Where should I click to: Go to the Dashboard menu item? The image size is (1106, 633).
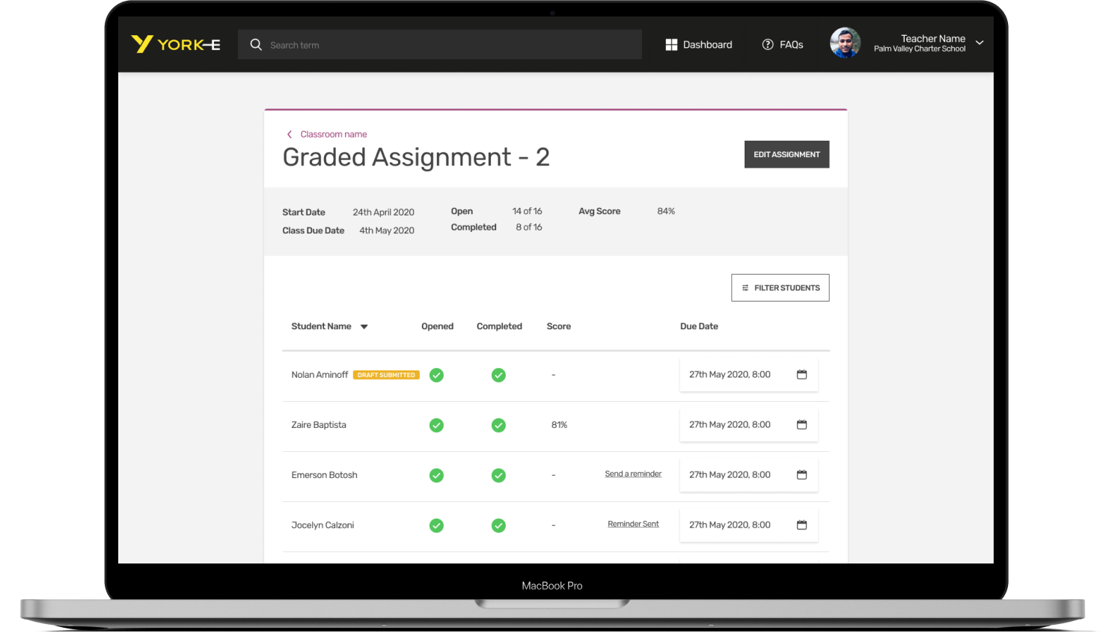(x=706, y=44)
